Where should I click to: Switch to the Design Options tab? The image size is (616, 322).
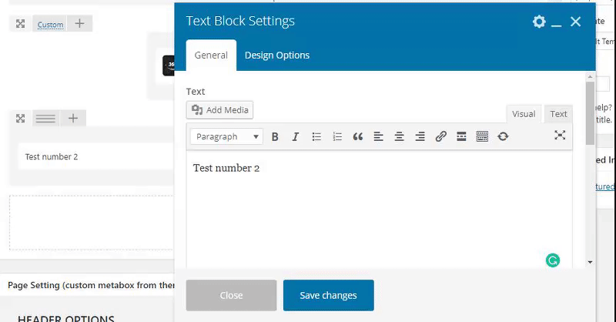[x=277, y=55]
